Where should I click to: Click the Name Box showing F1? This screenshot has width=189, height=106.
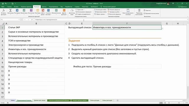coord(9,20)
